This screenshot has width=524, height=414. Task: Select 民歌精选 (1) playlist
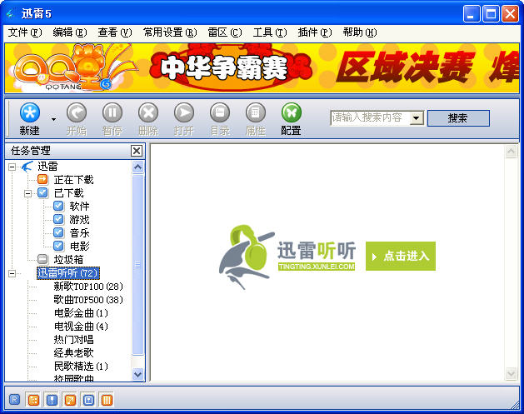point(81,367)
